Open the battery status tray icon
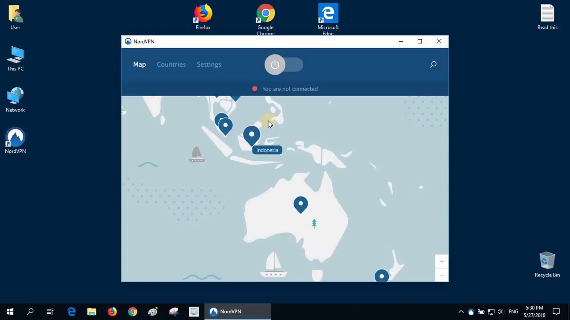 (x=481, y=312)
